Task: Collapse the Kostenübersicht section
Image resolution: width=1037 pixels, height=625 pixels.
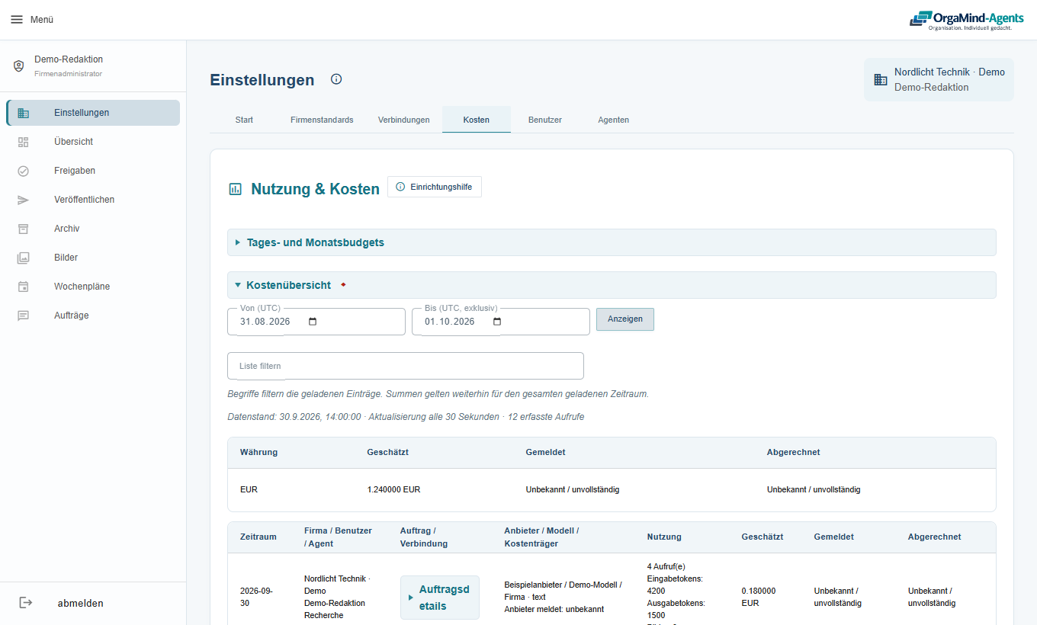Action: (x=612, y=285)
